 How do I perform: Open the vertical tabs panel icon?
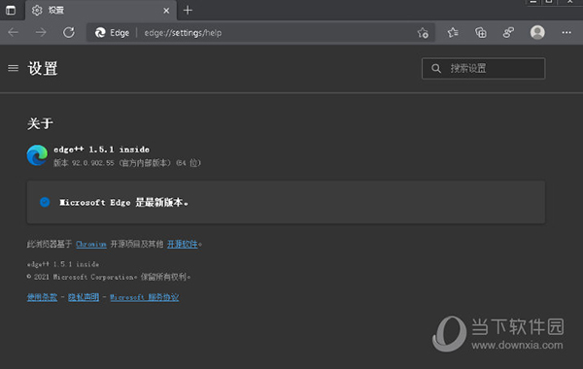(11, 10)
